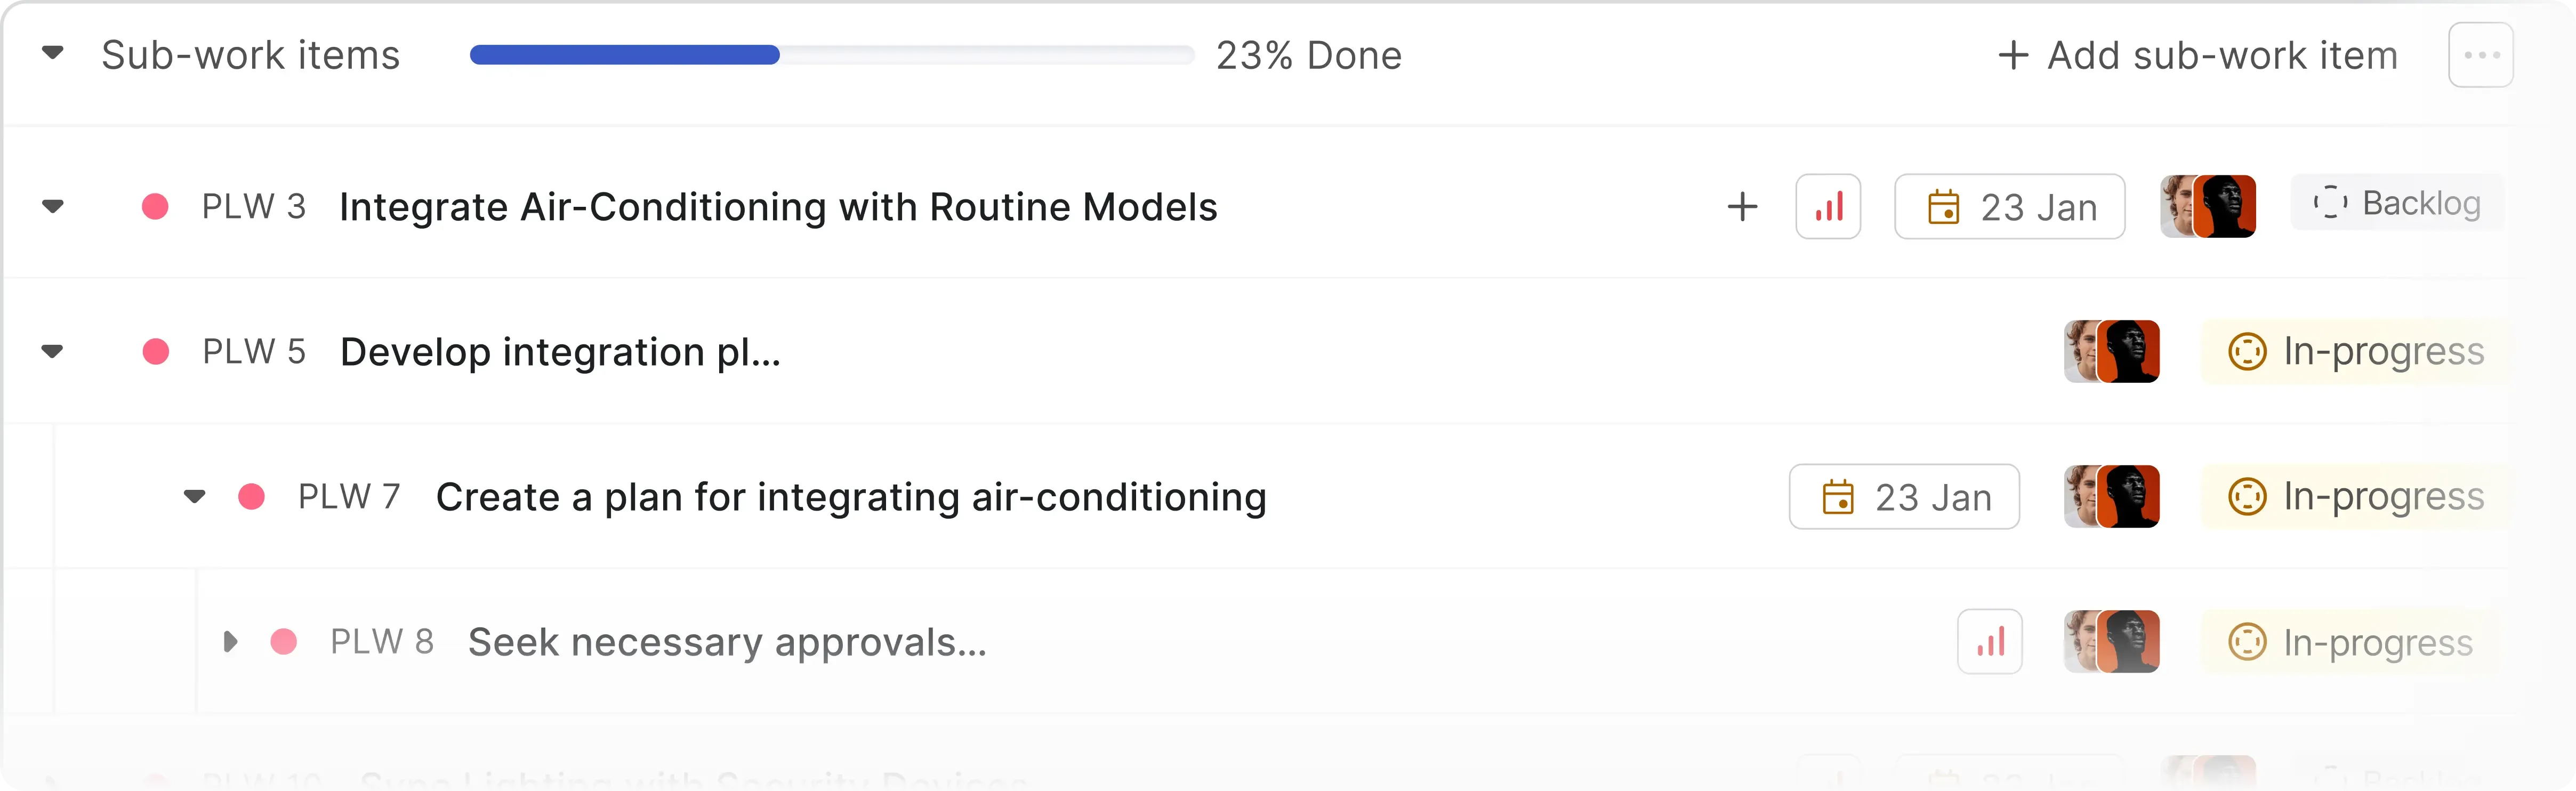Image resolution: width=2576 pixels, height=791 pixels.
Task: Collapse the Sub-work items section
Action: pyautogui.click(x=53, y=53)
